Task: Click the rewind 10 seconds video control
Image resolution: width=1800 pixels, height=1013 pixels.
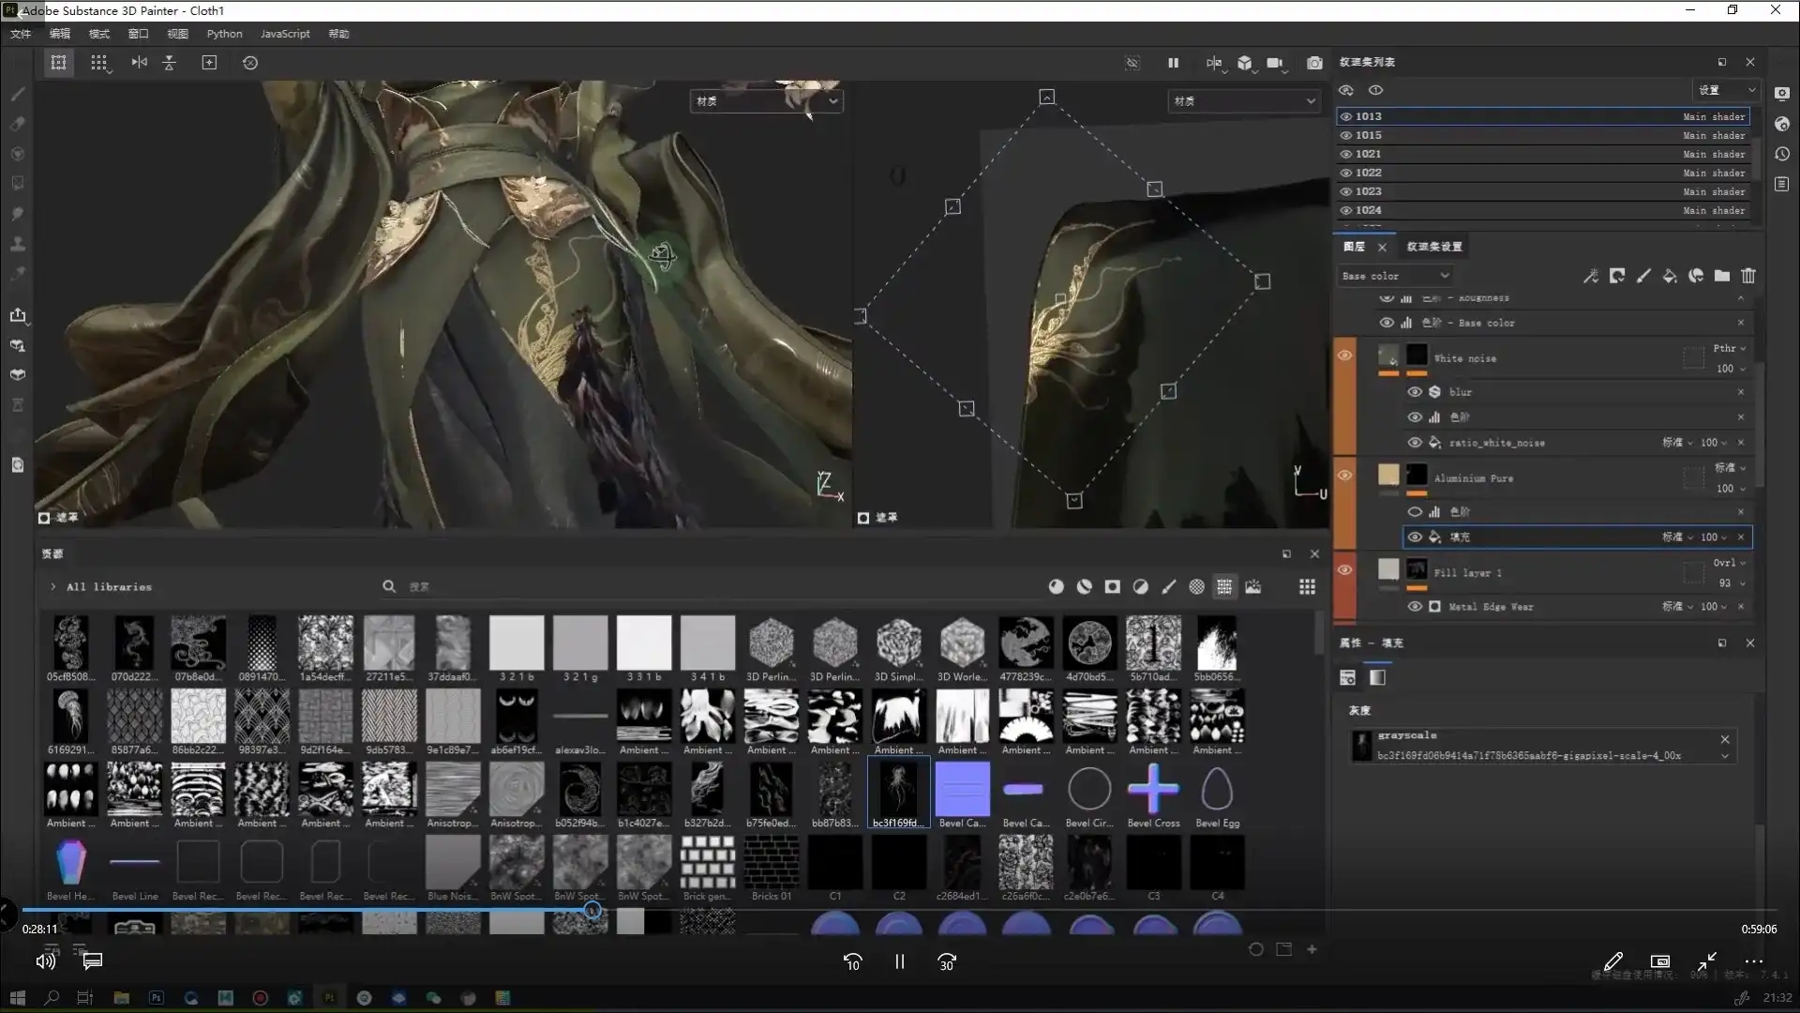Action: click(852, 962)
